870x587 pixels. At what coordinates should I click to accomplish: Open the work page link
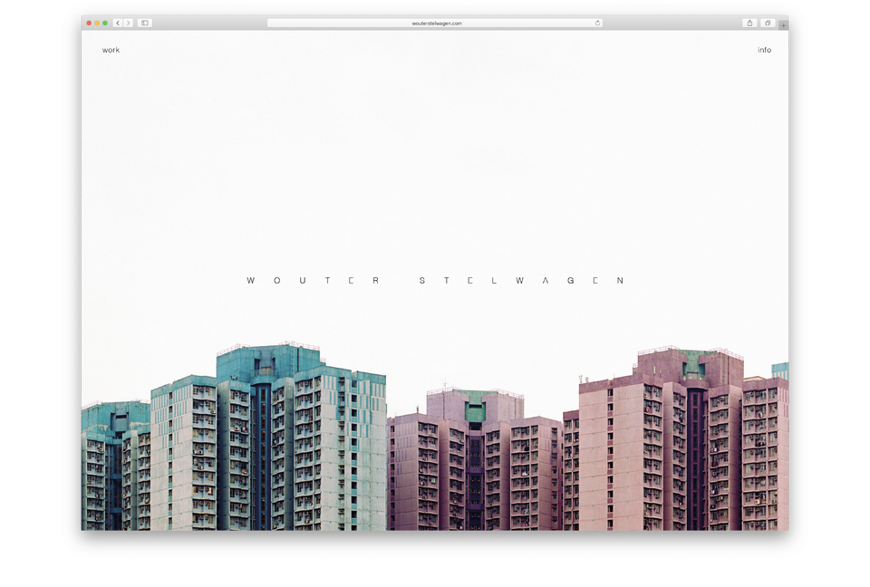[x=111, y=50]
